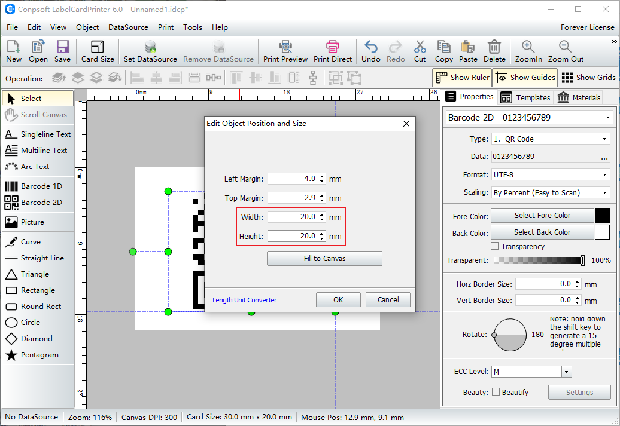620x426 pixels.
Task: Click the New document icon
Action: (x=13, y=47)
